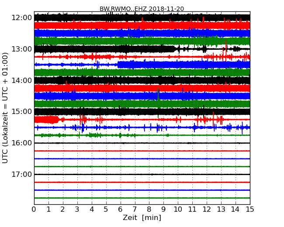Select x-axis tick label 6
This screenshot has height=227, width=284.
[120, 210]
